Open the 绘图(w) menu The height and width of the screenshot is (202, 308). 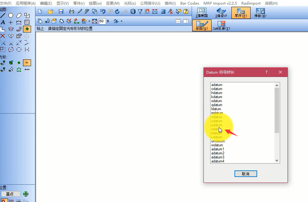(95, 3)
